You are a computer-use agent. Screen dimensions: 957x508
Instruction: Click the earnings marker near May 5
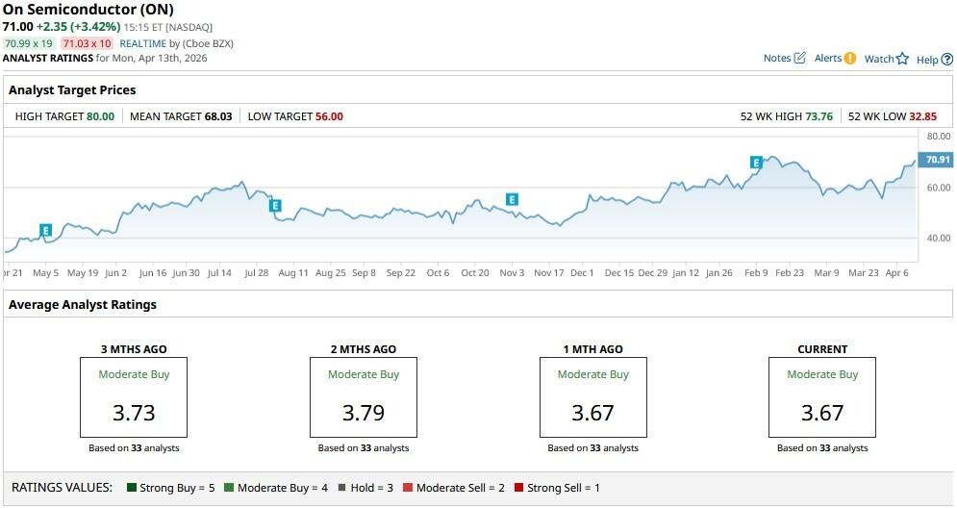point(46,230)
